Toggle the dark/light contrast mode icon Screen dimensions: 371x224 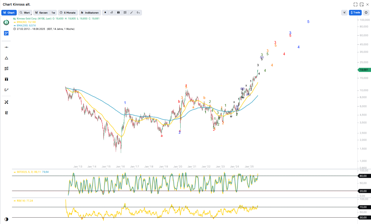click(x=6, y=219)
